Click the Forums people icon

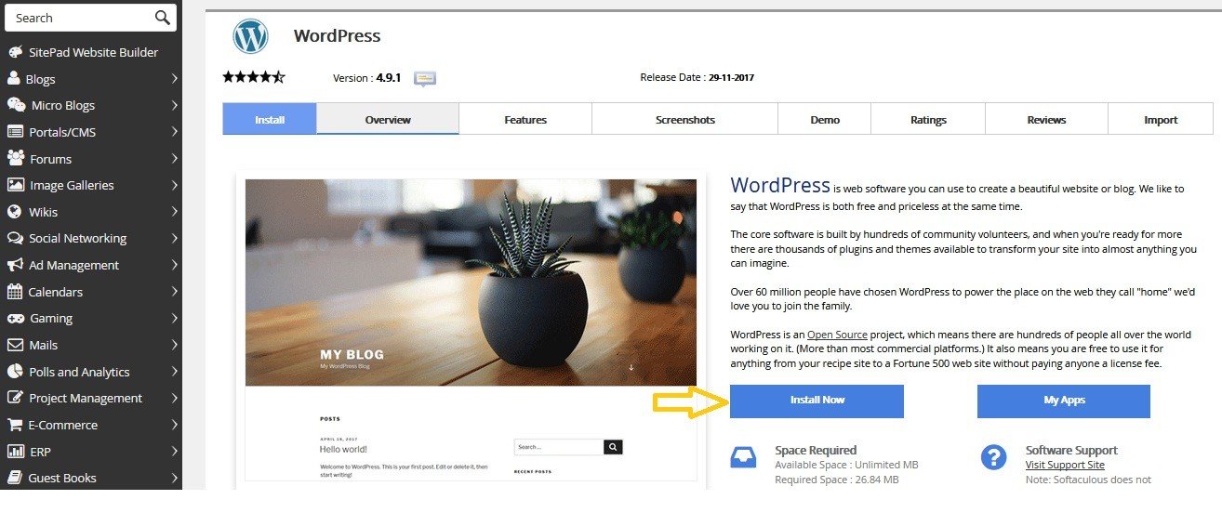15,158
